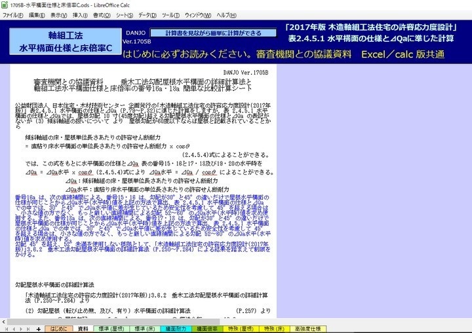Click the 軸組工法 水平構面仕様と床倍率C title box
Viewport: 472px width, 333px height.
point(66,41)
